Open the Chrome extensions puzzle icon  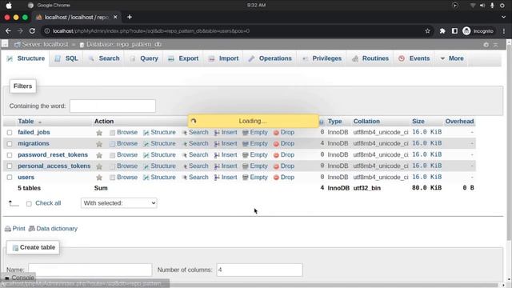[442, 31]
